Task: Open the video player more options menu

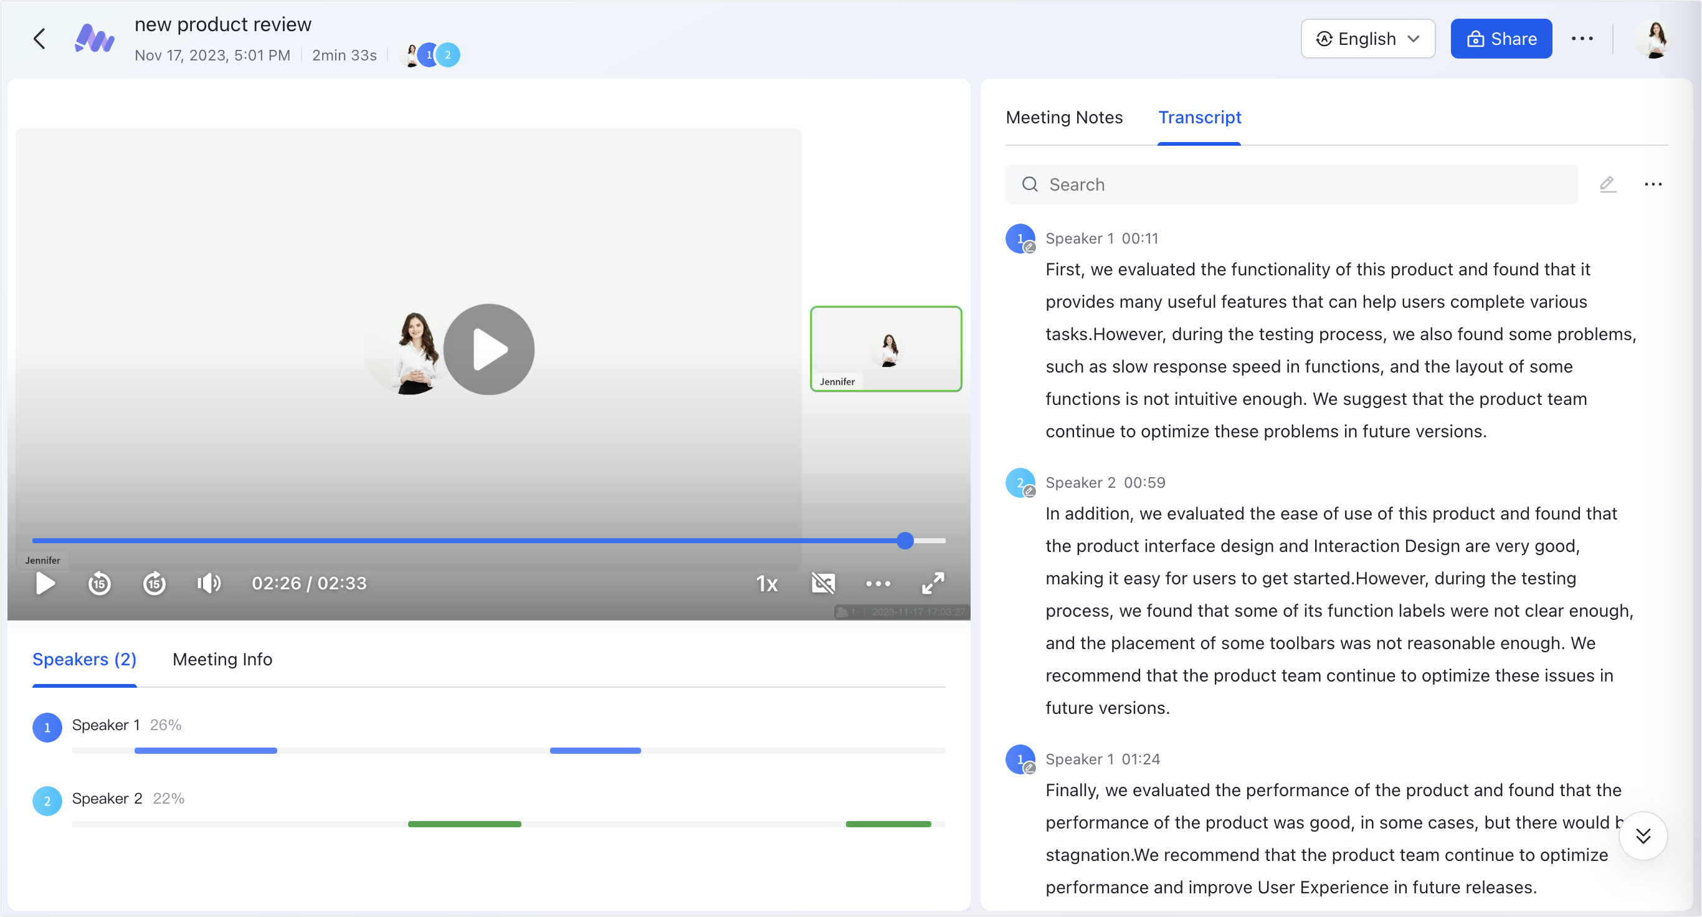Action: (877, 583)
